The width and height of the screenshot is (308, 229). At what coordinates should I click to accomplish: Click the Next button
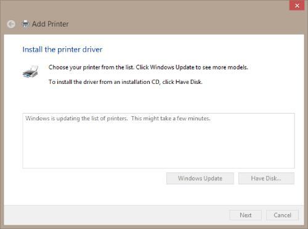tap(245, 215)
